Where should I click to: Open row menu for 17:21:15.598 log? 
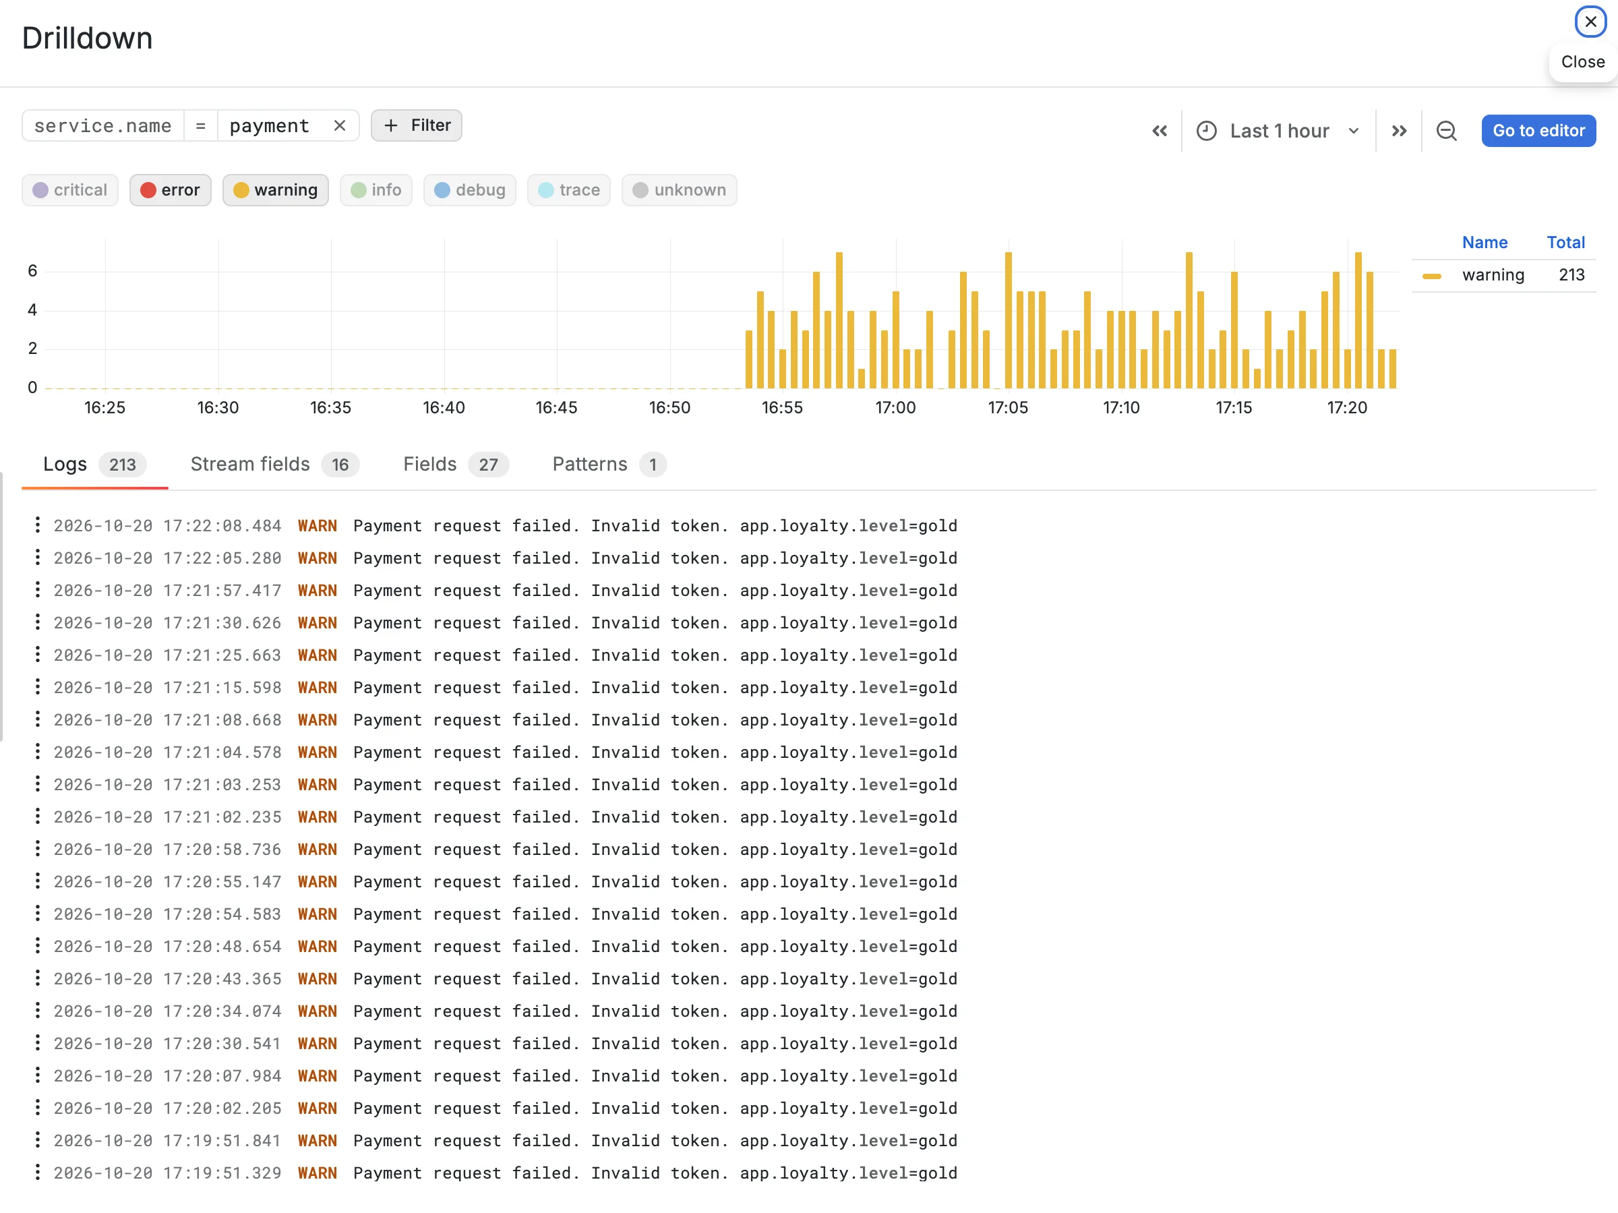37,686
